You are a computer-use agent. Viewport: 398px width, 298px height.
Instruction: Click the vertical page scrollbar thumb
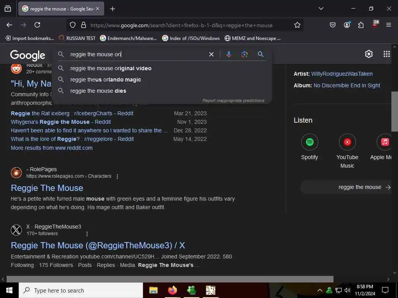(x=395, y=111)
